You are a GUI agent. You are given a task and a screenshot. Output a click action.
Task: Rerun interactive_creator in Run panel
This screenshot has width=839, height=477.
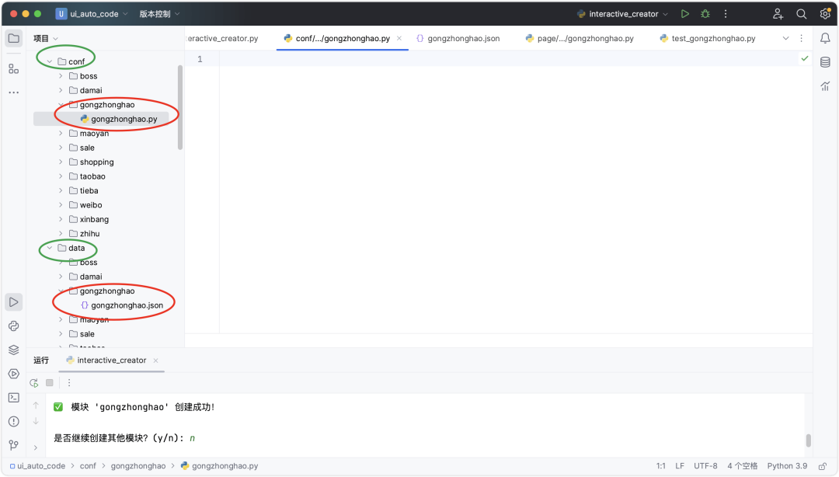33,383
